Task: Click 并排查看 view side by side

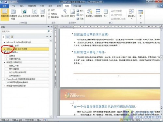Action: click(116, 11)
